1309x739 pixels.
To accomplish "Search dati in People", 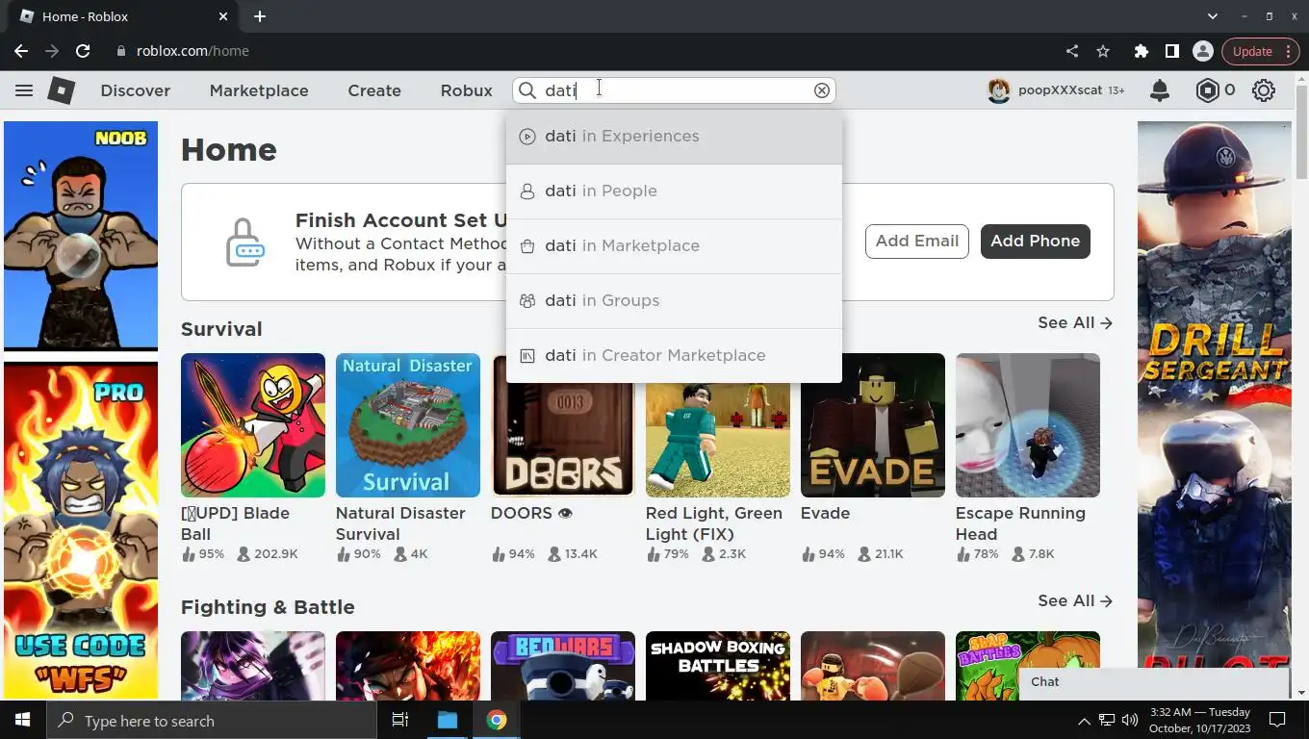I will point(674,191).
